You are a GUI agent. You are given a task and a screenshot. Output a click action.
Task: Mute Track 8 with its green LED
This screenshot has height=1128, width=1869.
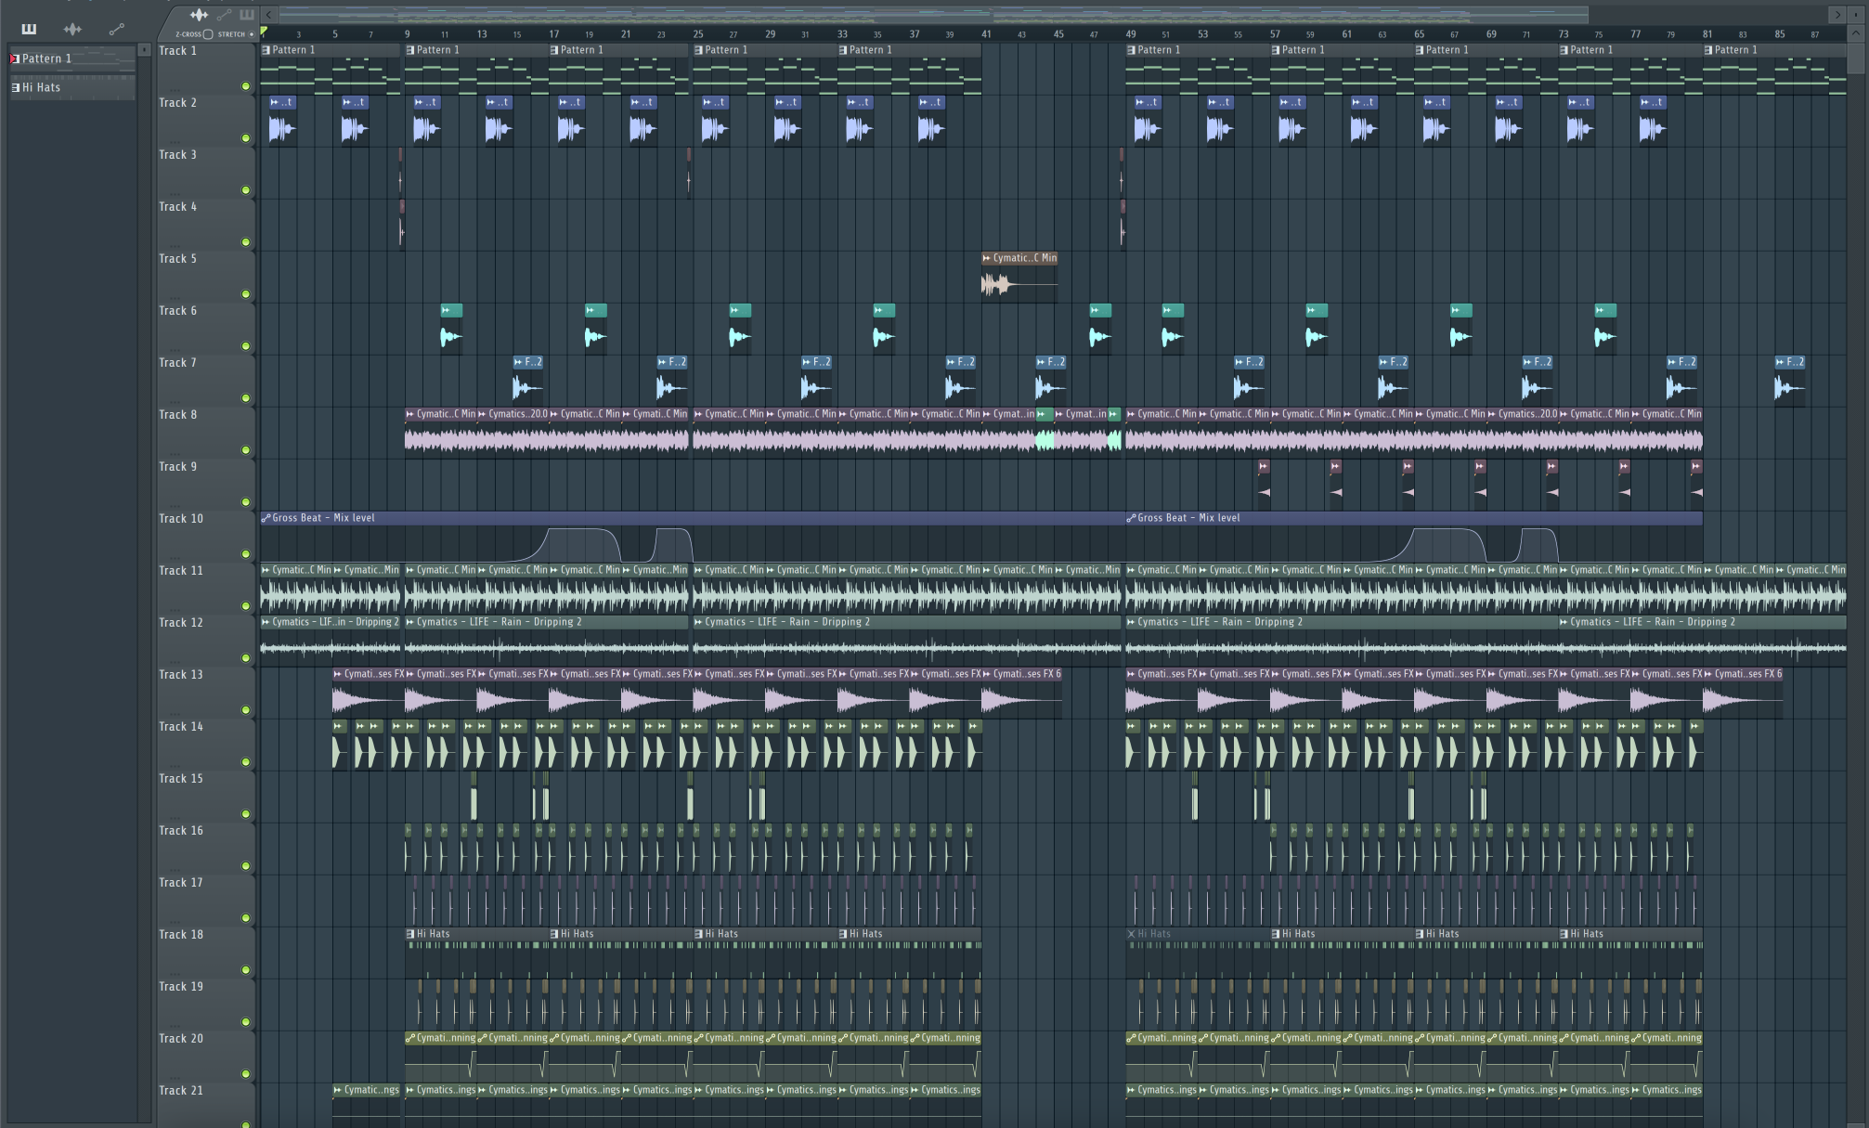click(246, 450)
